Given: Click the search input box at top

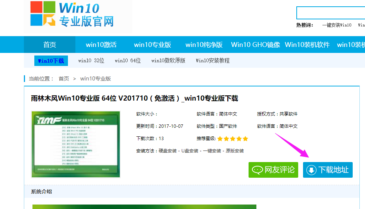Looking at the screenshot, I should 330,13.
